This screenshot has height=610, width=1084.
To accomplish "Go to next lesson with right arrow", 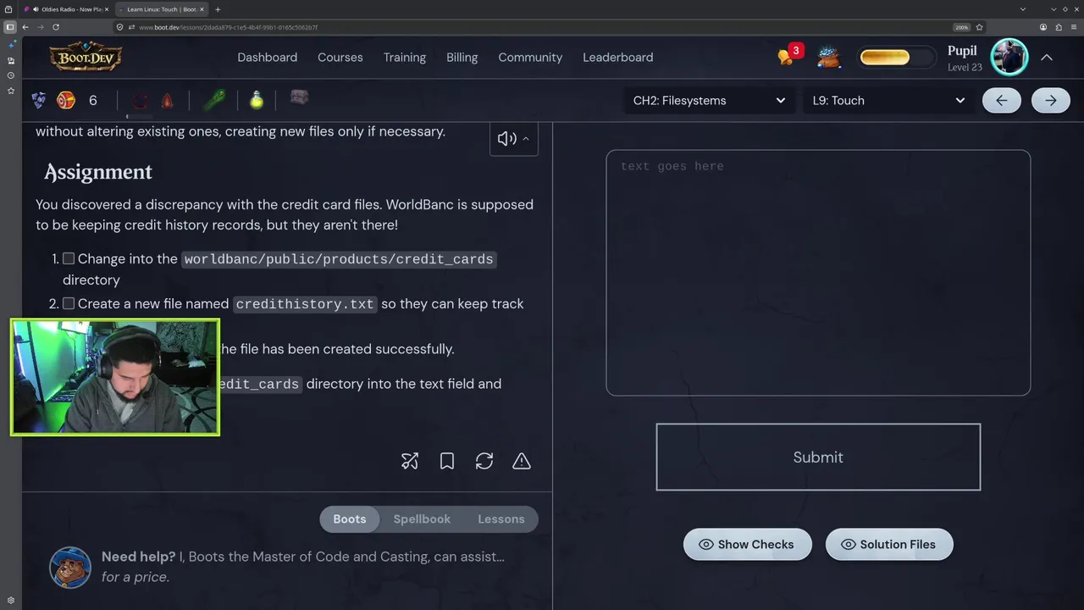I will coord(1051,100).
